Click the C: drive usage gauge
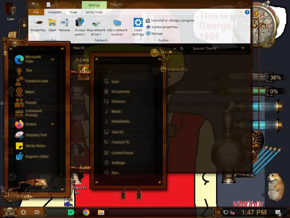Viewport: 290px width, 218px height. coord(251,77)
